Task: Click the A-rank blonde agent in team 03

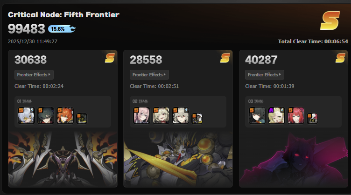Action: click(276, 115)
